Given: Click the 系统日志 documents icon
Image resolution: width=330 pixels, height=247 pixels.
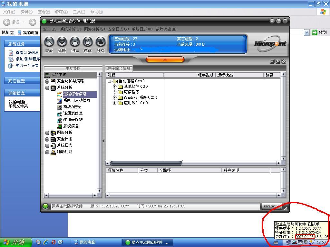Looking at the screenshot, I should pyautogui.click(x=53, y=146).
